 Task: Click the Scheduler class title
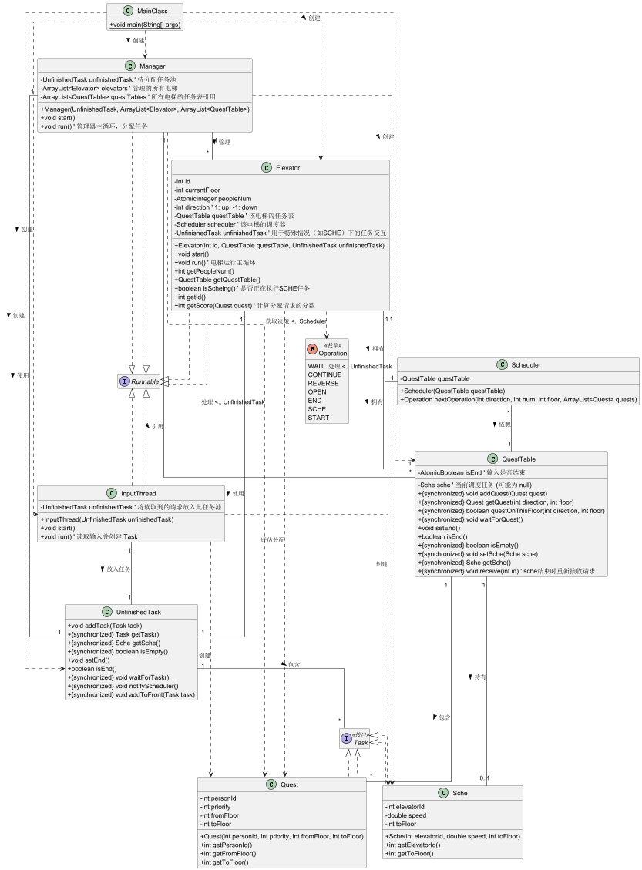pyautogui.click(x=526, y=365)
